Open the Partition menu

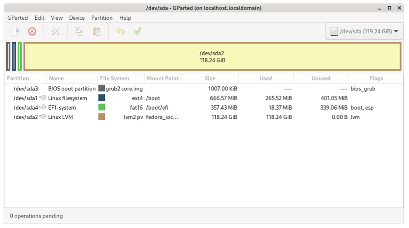click(x=102, y=18)
